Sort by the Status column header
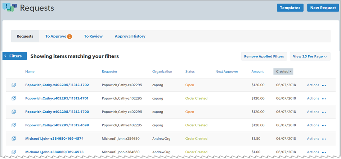This screenshot has width=341, height=159. point(190,71)
